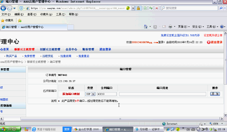Click the blue Help question icon
Screen dimensions: 227x132
222,27
